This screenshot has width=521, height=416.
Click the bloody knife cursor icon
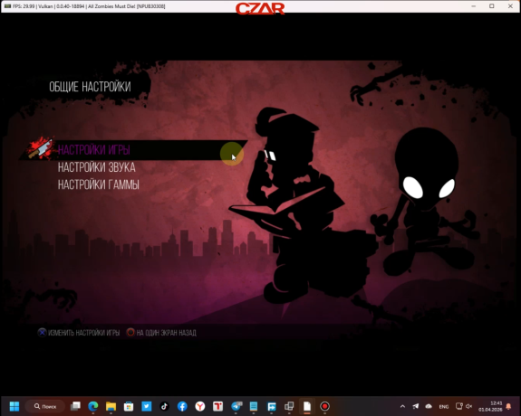pyautogui.click(x=41, y=148)
